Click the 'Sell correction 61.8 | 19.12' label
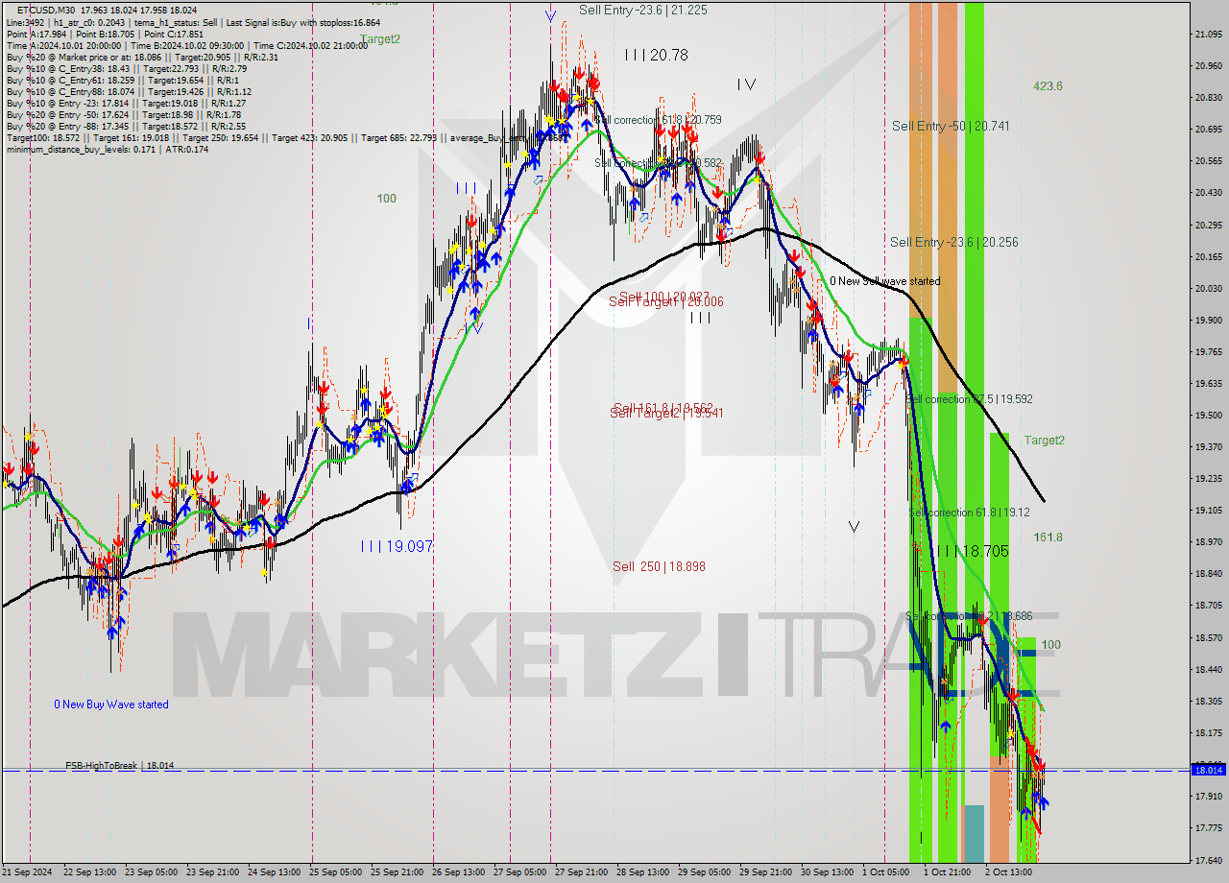The width and height of the screenshot is (1229, 883). coord(969,513)
